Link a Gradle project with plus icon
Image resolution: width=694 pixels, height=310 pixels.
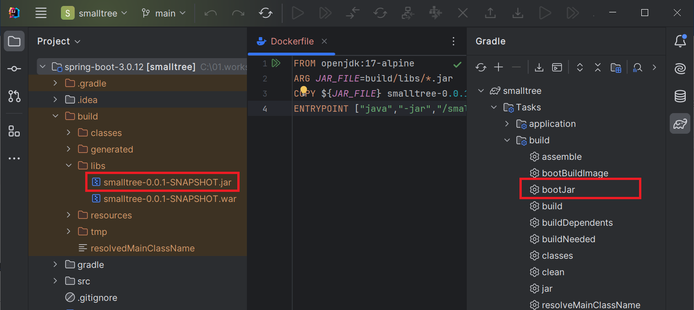(x=498, y=67)
